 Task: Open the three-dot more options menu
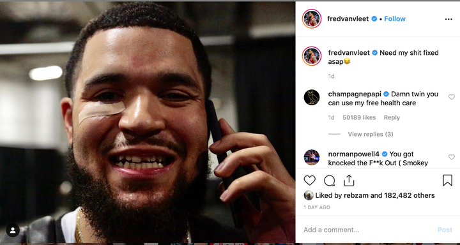448,19
